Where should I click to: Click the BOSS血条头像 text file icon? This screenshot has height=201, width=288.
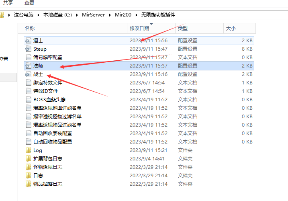pos(28,100)
